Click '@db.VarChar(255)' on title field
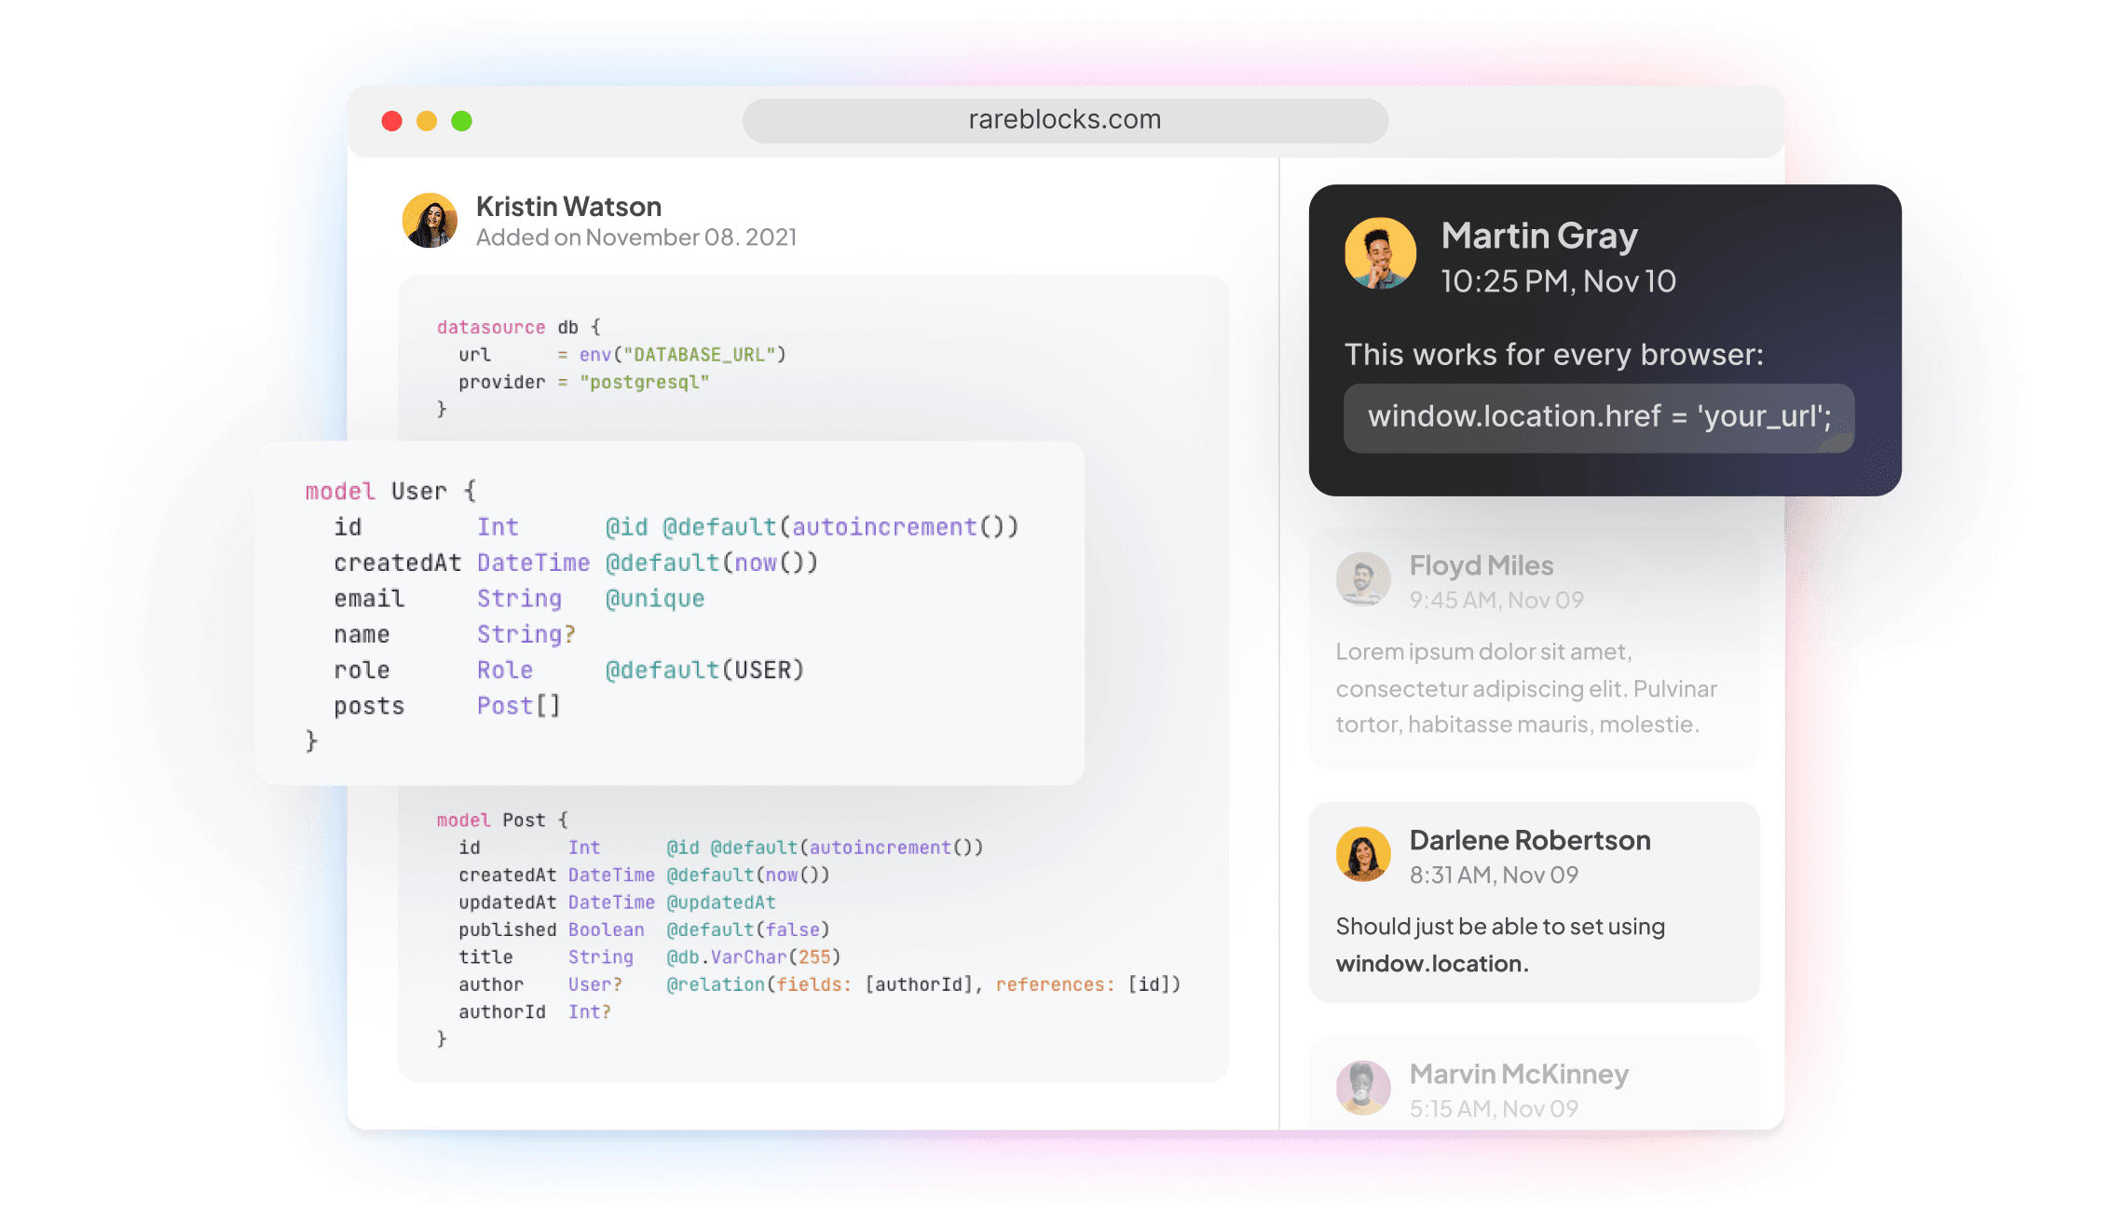The width and height of the screenshot is (2103, 1221). pyautogui.click(x=754, y=957)
